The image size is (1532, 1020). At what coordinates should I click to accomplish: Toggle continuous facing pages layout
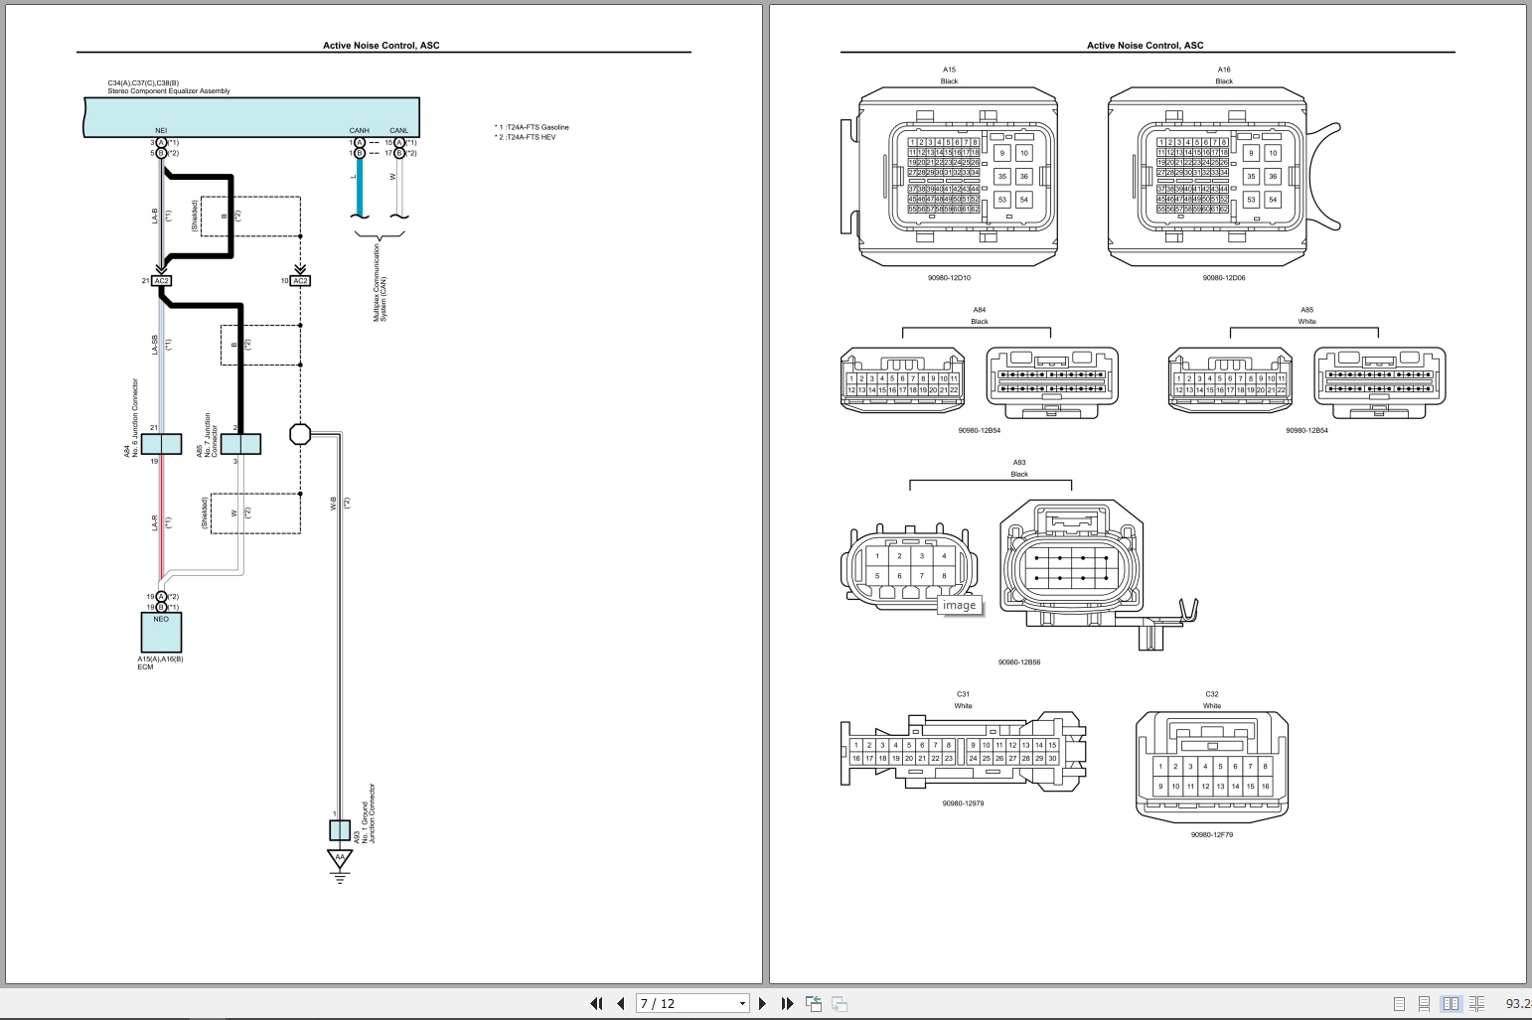(1477, 1003)
